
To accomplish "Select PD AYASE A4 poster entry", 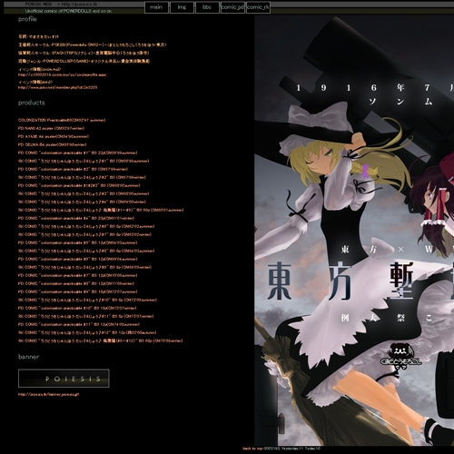I will point(54,136).
